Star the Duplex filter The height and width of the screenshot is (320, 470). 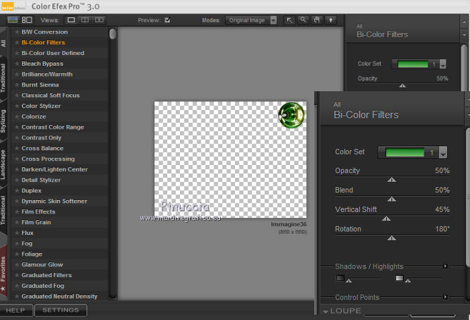17,191
